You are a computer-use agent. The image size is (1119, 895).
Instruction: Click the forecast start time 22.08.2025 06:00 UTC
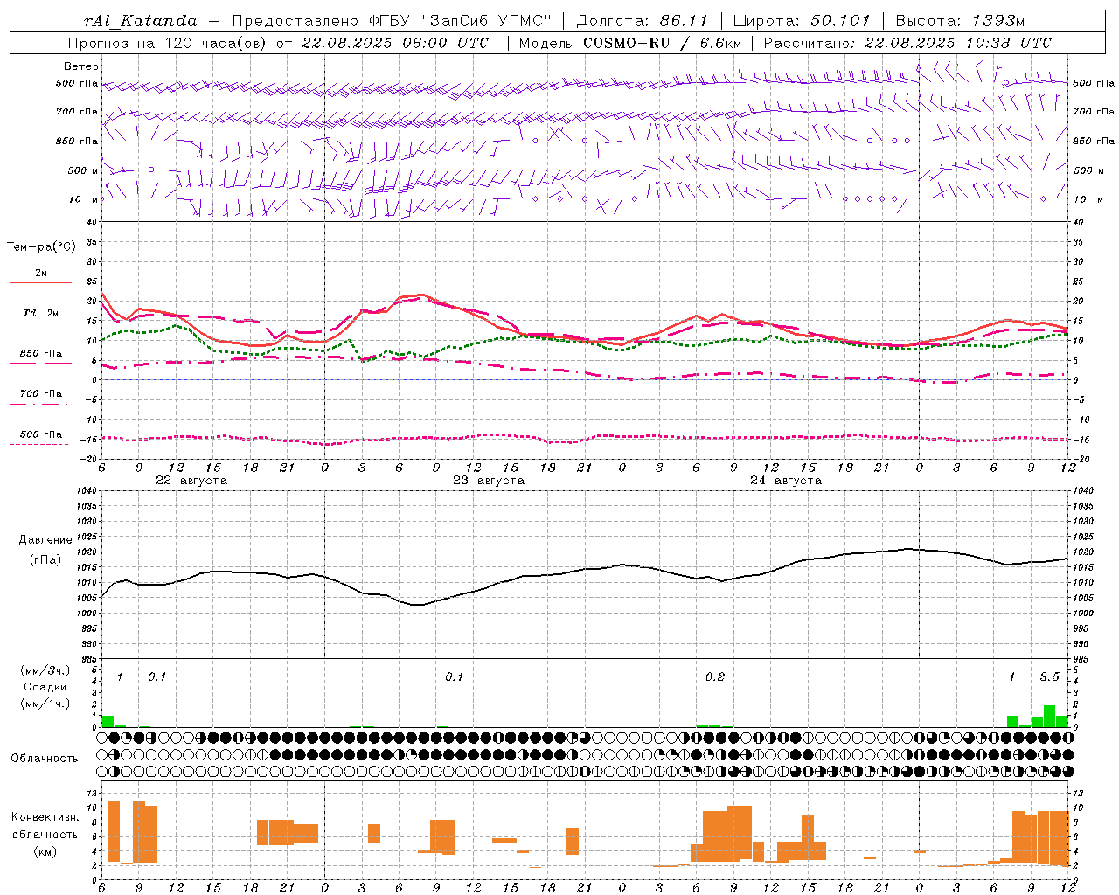pyautogui.click(x=395, y=43)
